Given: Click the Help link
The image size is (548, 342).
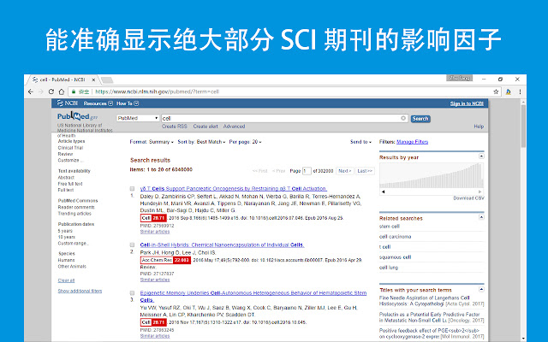Looking at the screenshot, I should 479,127.
